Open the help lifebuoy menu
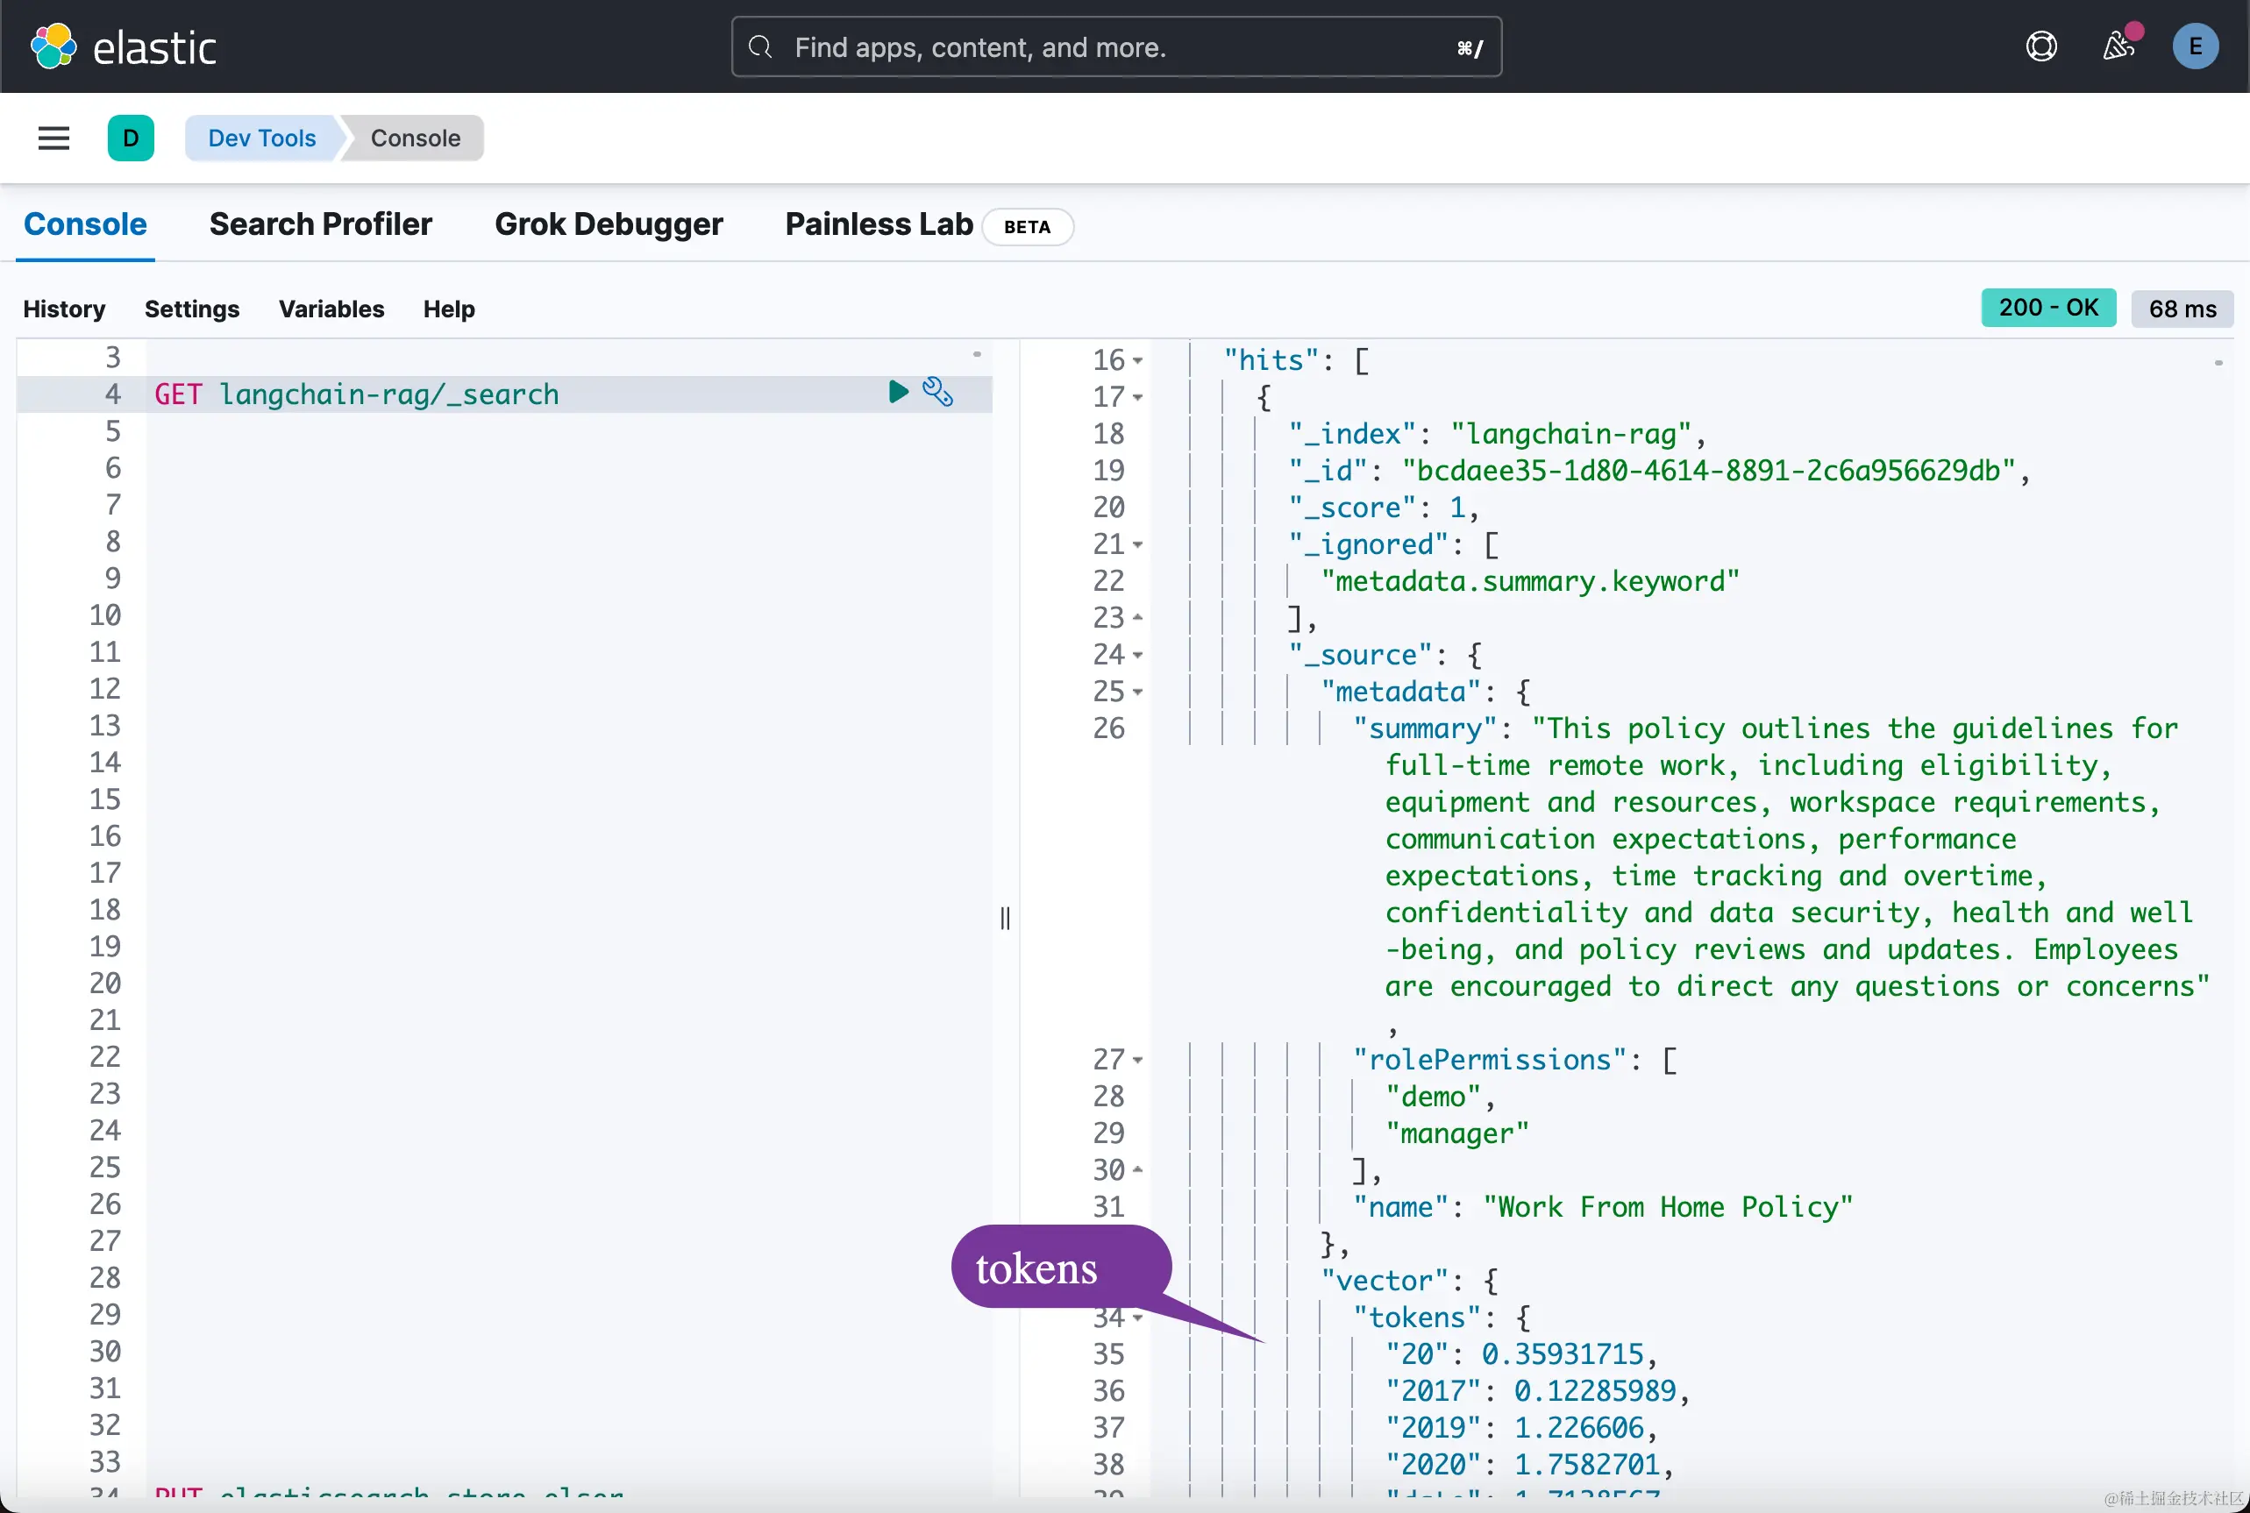The image size is (2250, 1513). pyautogui.click(x=2040, y=46)
